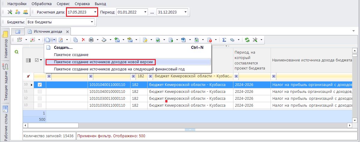Click the user group icon in top toolbar
Screen dimensions: 360x142
(x=25, y=12)
